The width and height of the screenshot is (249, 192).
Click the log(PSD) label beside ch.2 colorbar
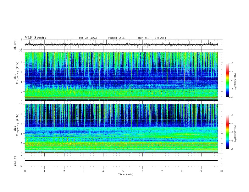click(x=235, y=134)
